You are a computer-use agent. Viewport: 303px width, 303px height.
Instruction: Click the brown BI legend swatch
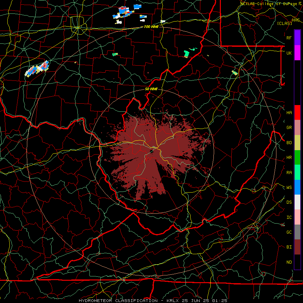pos(297,247)
